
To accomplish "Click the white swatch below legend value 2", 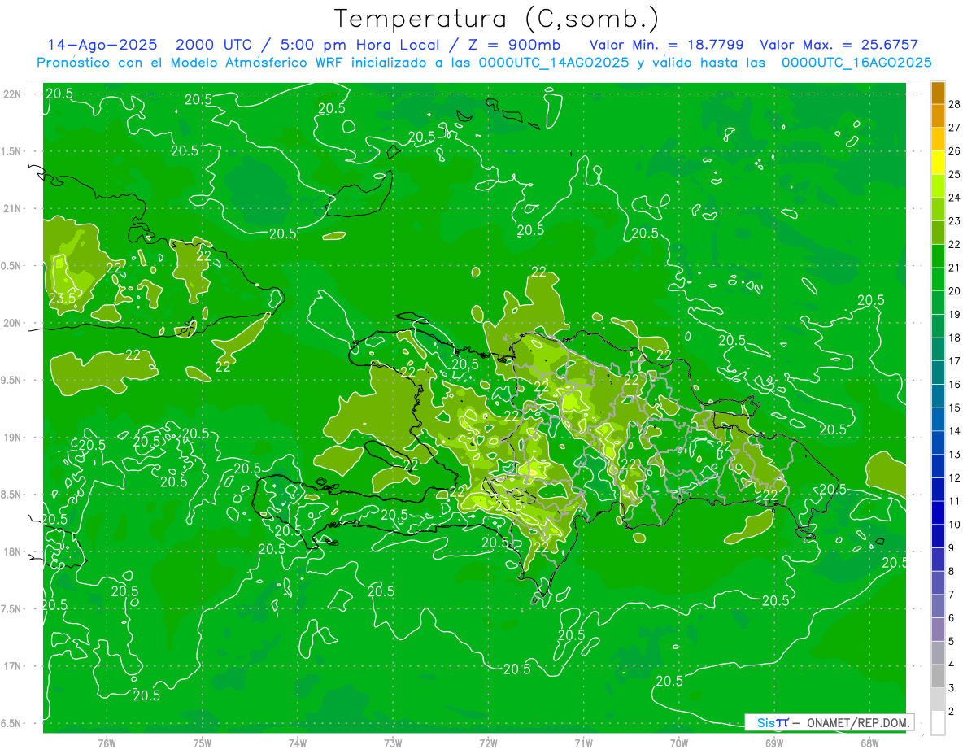I will tap(938, 724).
